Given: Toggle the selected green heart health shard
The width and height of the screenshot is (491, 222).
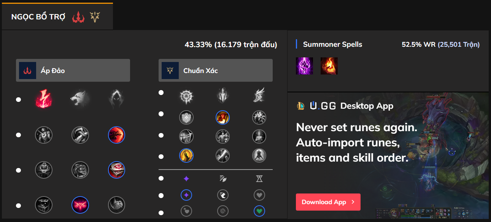Looking at the screenshot, I should (x=259, y=211).
